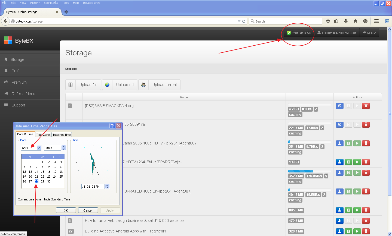
Task: Download the 805.5 MB file
Action: pos(340,210)
